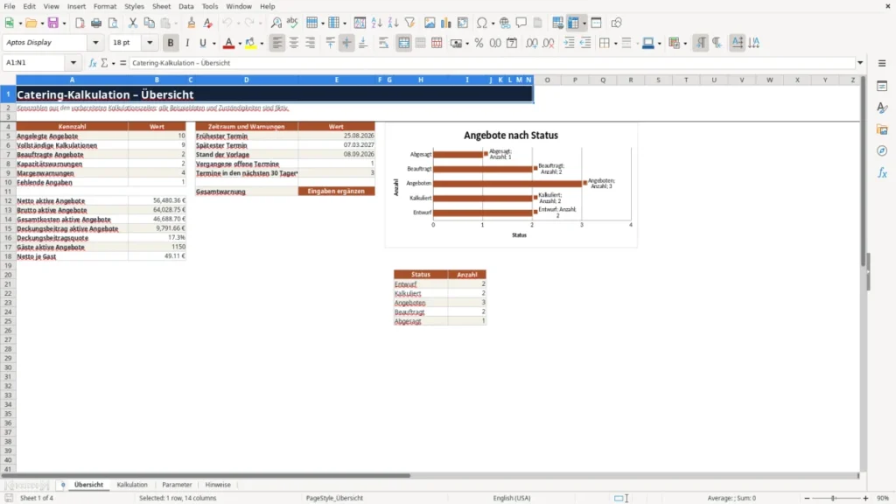Select row 20 header

tap(8, 275)
